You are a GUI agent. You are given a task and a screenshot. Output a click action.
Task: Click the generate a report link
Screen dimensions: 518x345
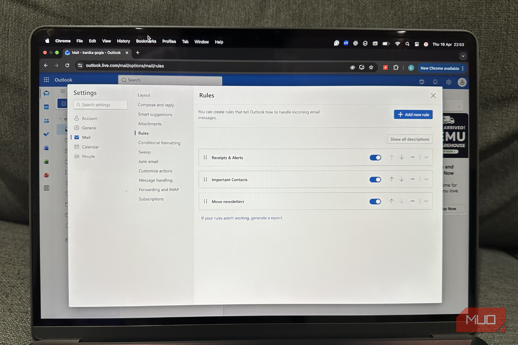pyautogui.click(x=267, y=218)
